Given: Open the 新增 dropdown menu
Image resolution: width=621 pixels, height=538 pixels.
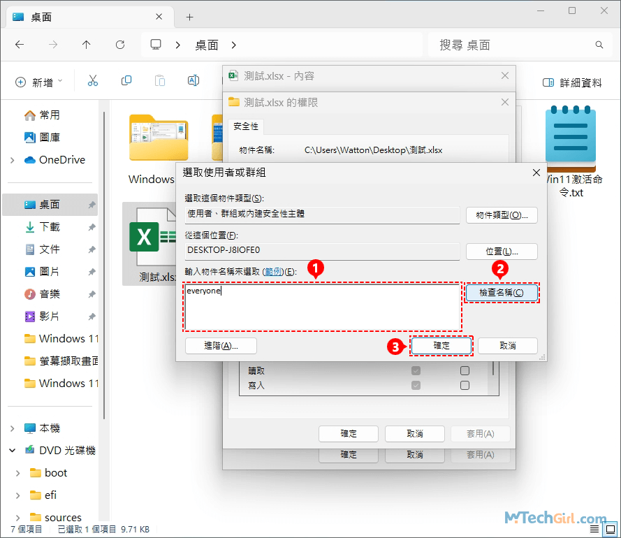Looking at the screenshot, I should click(39, 82).
